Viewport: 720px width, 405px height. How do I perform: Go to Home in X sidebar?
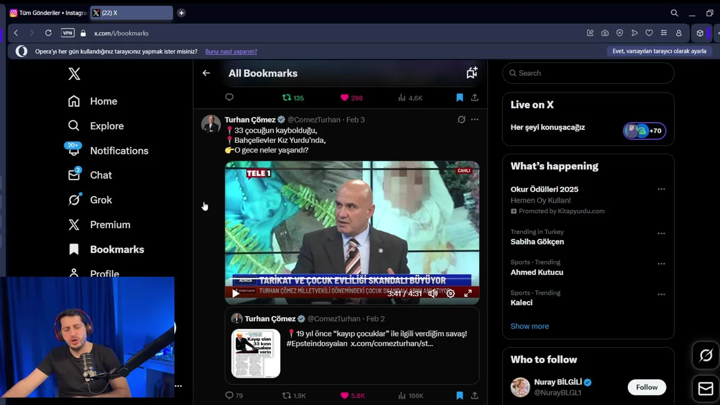93,101
